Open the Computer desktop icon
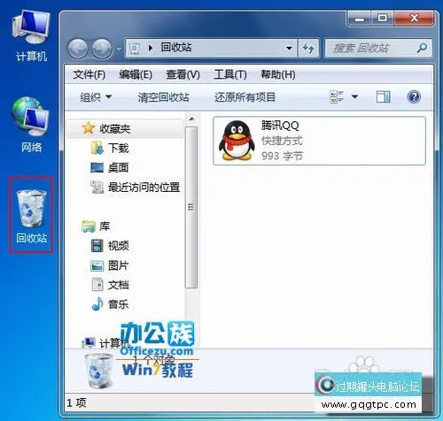443x421 pixels. (31, 35)
